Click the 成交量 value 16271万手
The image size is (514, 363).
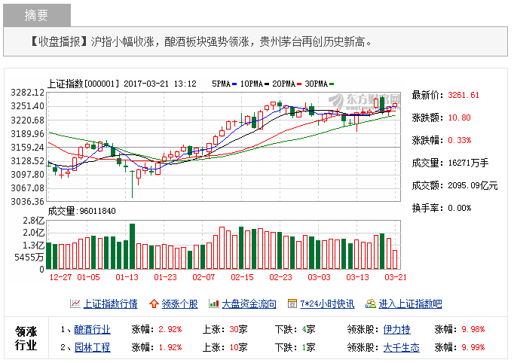pos(469,163)
